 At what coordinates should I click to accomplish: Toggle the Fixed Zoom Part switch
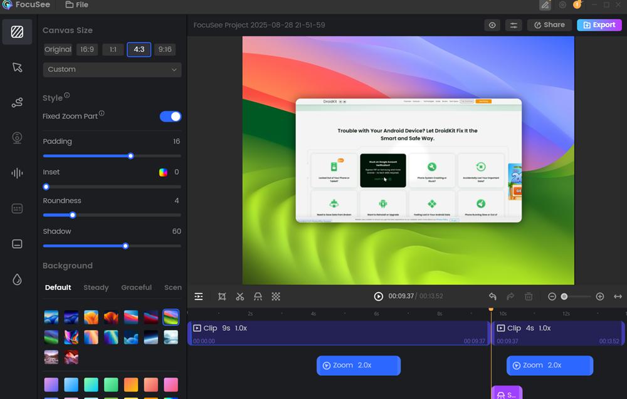171,117
